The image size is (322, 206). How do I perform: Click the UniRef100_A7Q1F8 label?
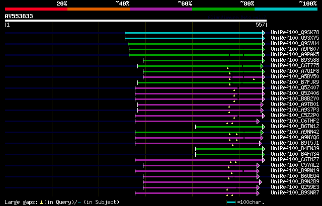[x=295, y=71]
